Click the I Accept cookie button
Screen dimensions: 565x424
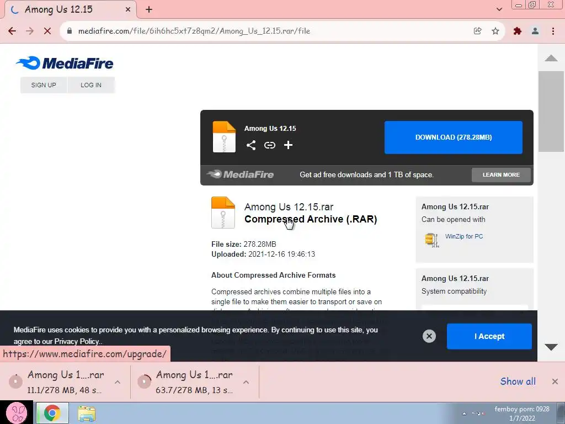[489, 336]
